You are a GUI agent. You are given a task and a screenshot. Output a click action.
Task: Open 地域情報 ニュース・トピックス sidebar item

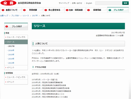(x=16, y=77)
